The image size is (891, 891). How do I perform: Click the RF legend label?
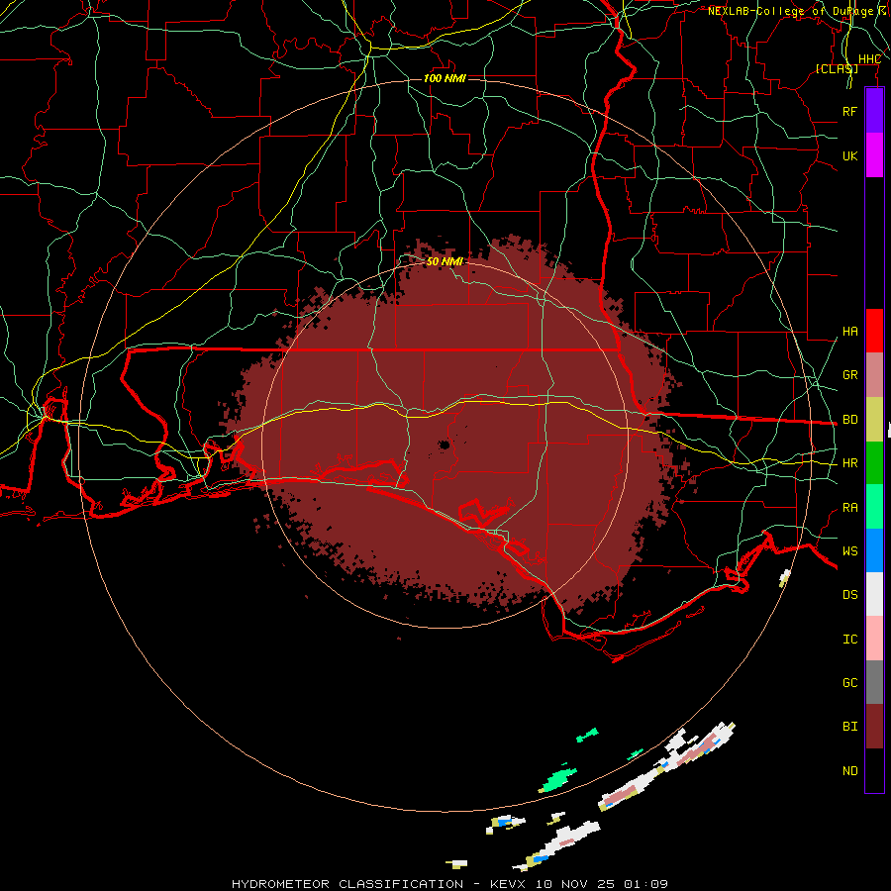click(849, 111)
